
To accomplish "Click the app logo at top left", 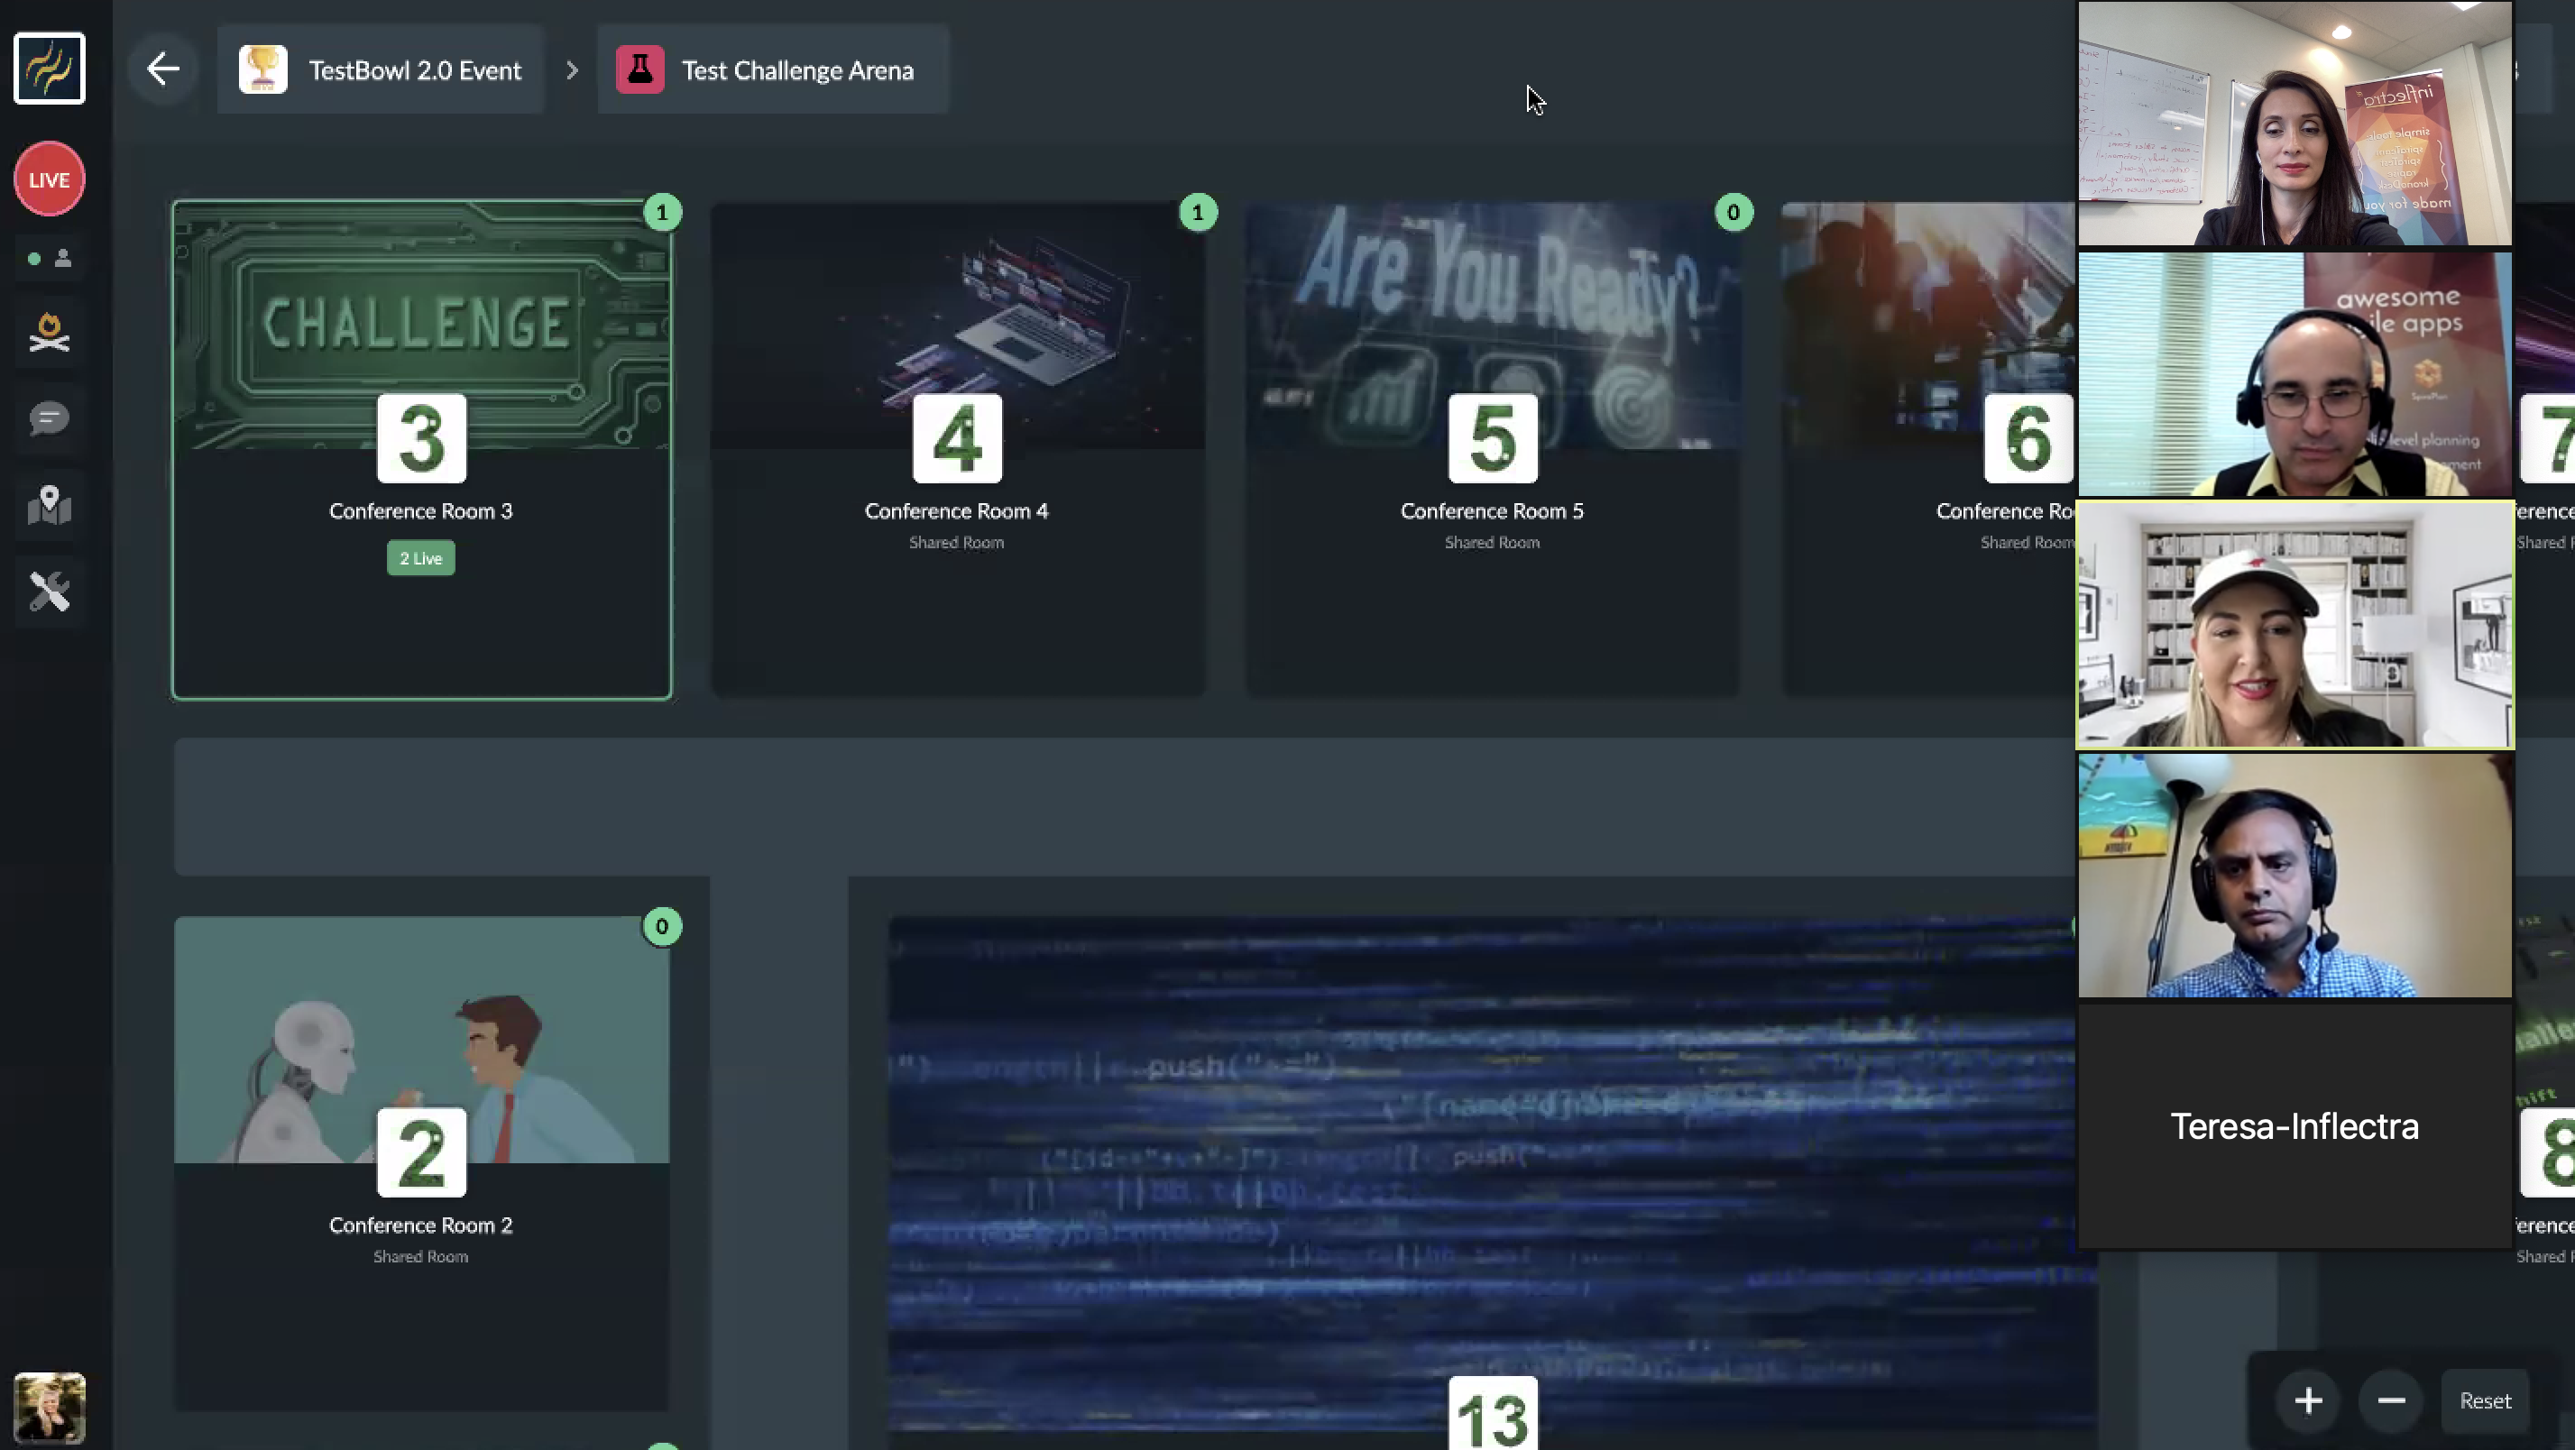I will (49, 69).
